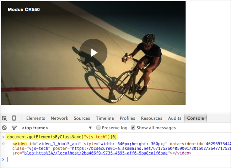Switch to the Resources tab

tap(152, 118)
